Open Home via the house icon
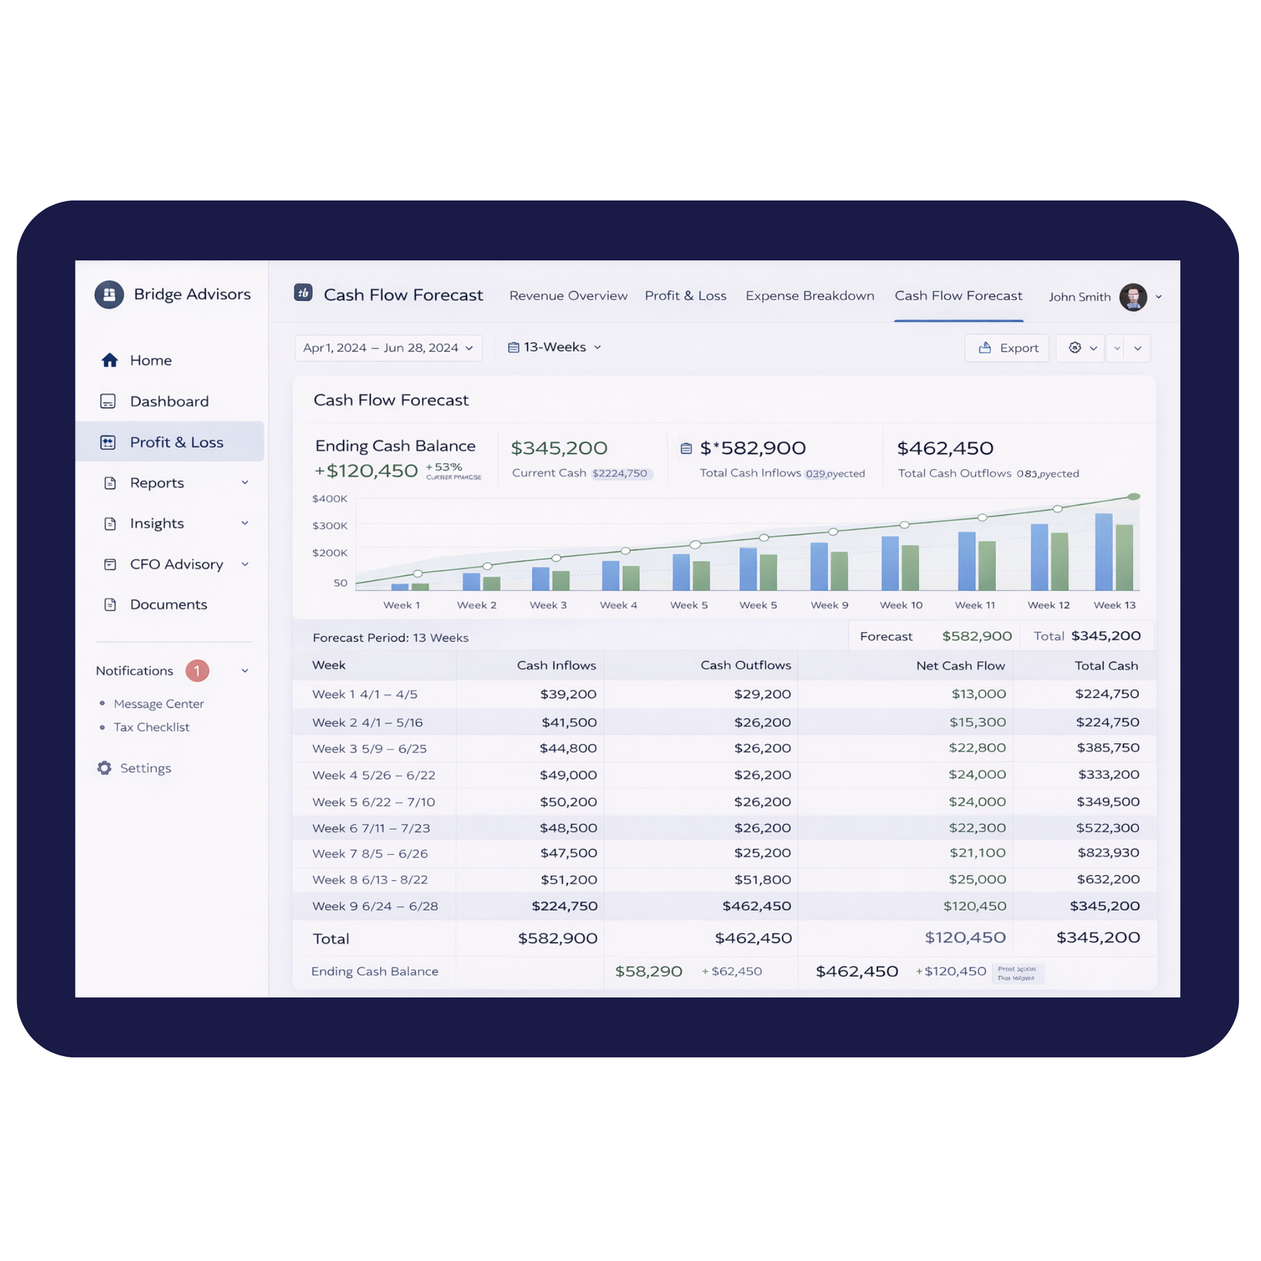This screenshot has width=1261, height=1261. (110, 360)
